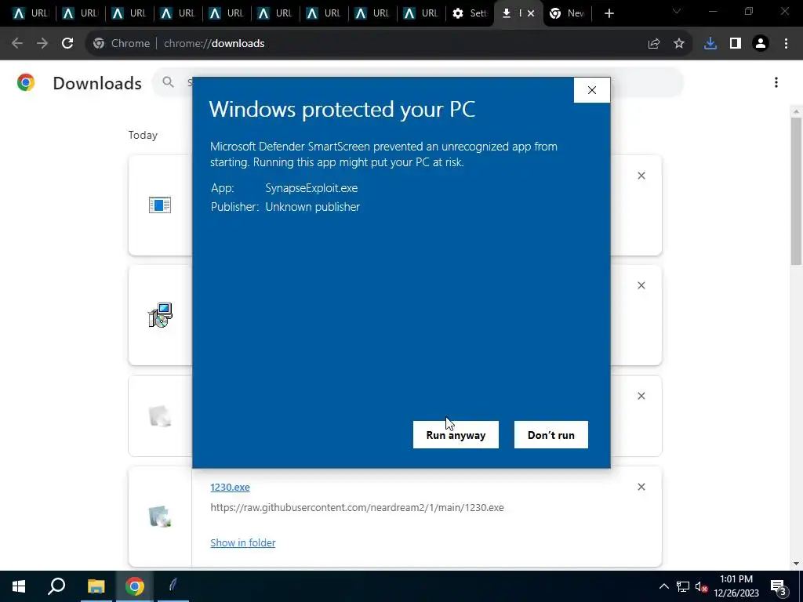Open the 1230.exe download link
This screenshot has width=803, height=602.
(x=230, y=487)
